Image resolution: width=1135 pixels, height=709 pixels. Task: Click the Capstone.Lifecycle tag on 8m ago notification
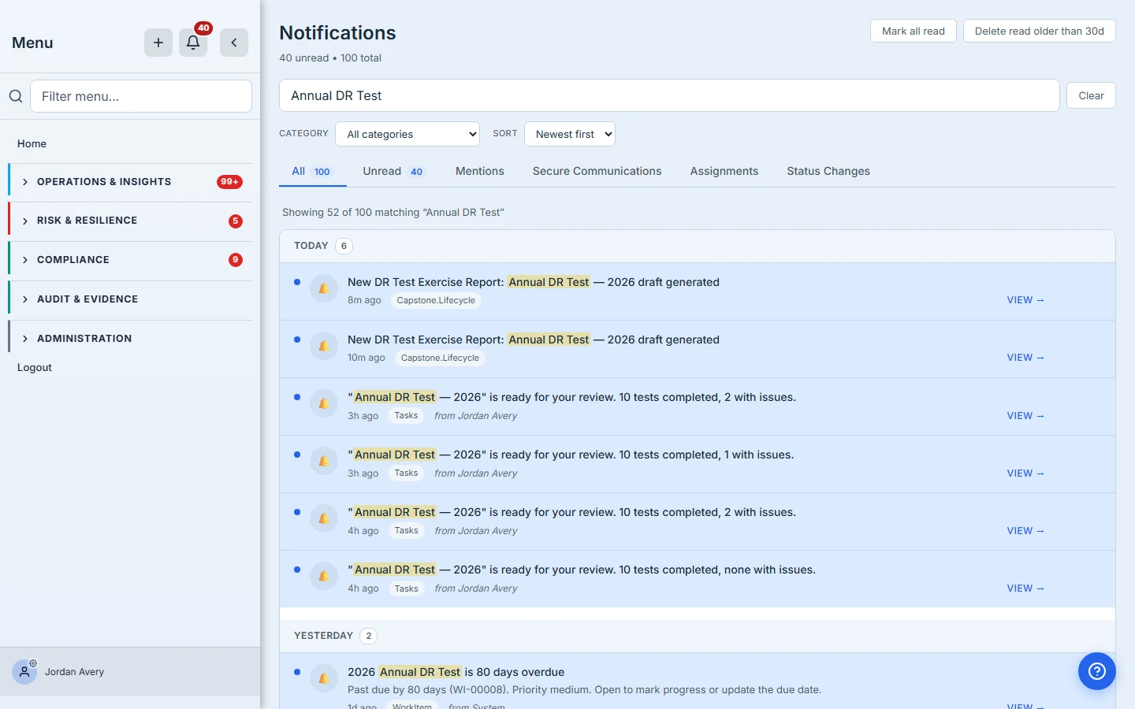[x=436, y=300]
